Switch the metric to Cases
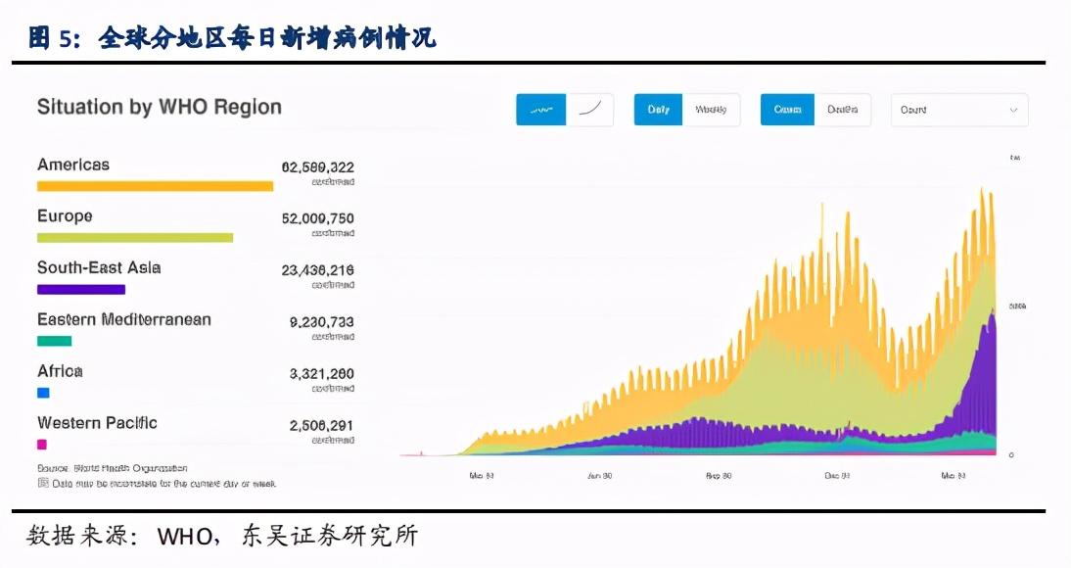Viewport: 1071px width, 568px height. (787, 111)
